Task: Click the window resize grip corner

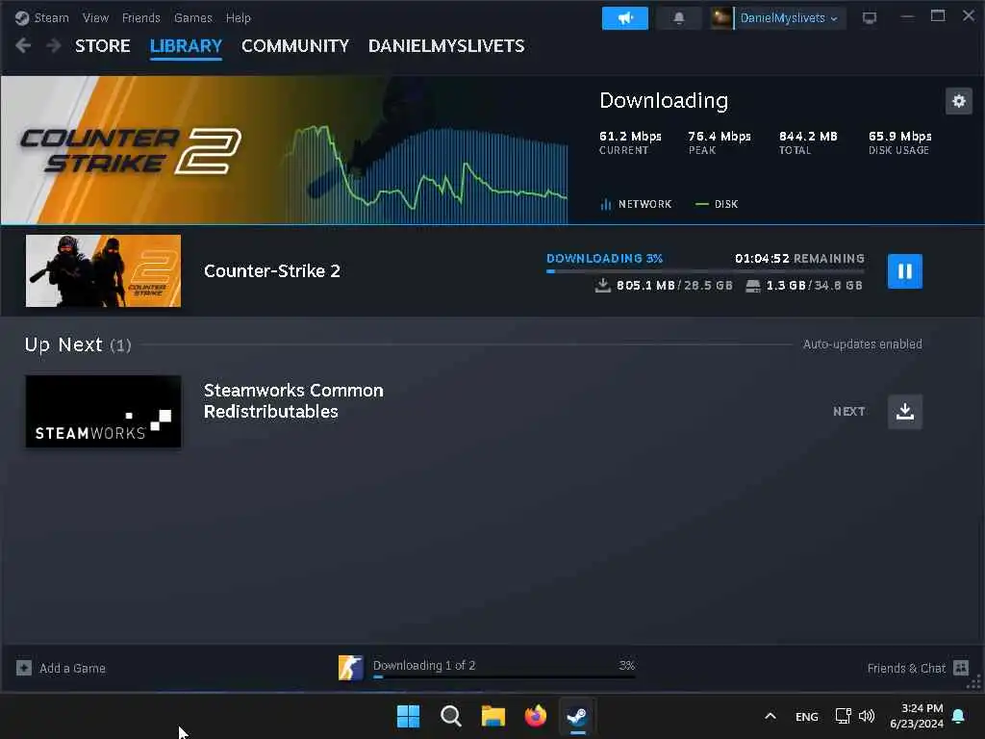Action: click(x=974, y=683)
